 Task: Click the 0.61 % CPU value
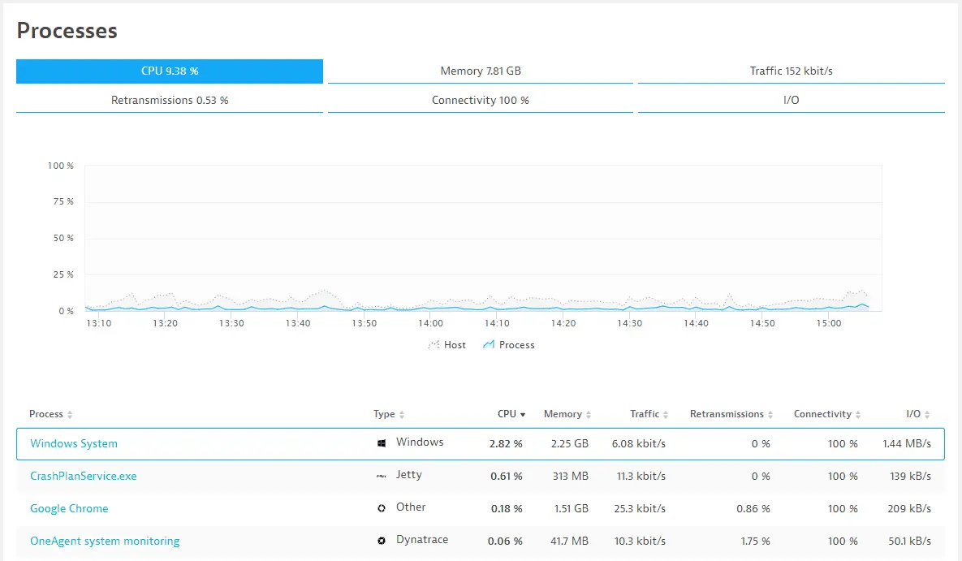507,477
